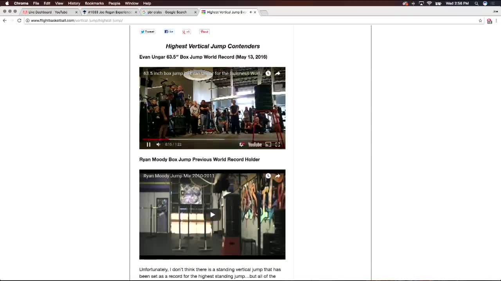The width and height of the screenshot is (501, 281).
Task: Open the Chrome application menu
Action: pos(21,3)
